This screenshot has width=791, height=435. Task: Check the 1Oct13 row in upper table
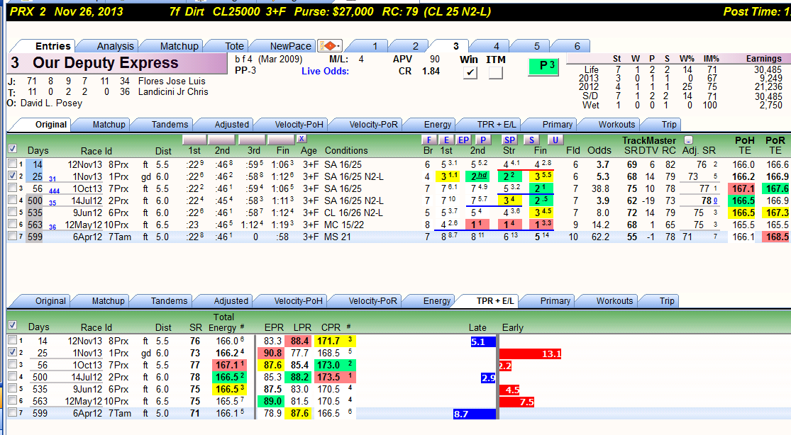13,188
